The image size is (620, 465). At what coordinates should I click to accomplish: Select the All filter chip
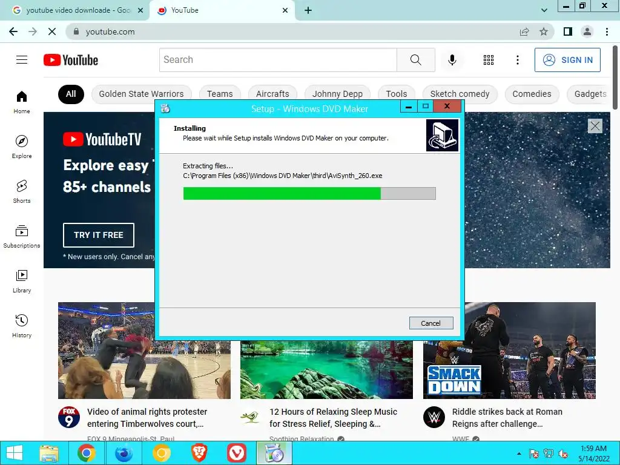(x=71, y=94)
